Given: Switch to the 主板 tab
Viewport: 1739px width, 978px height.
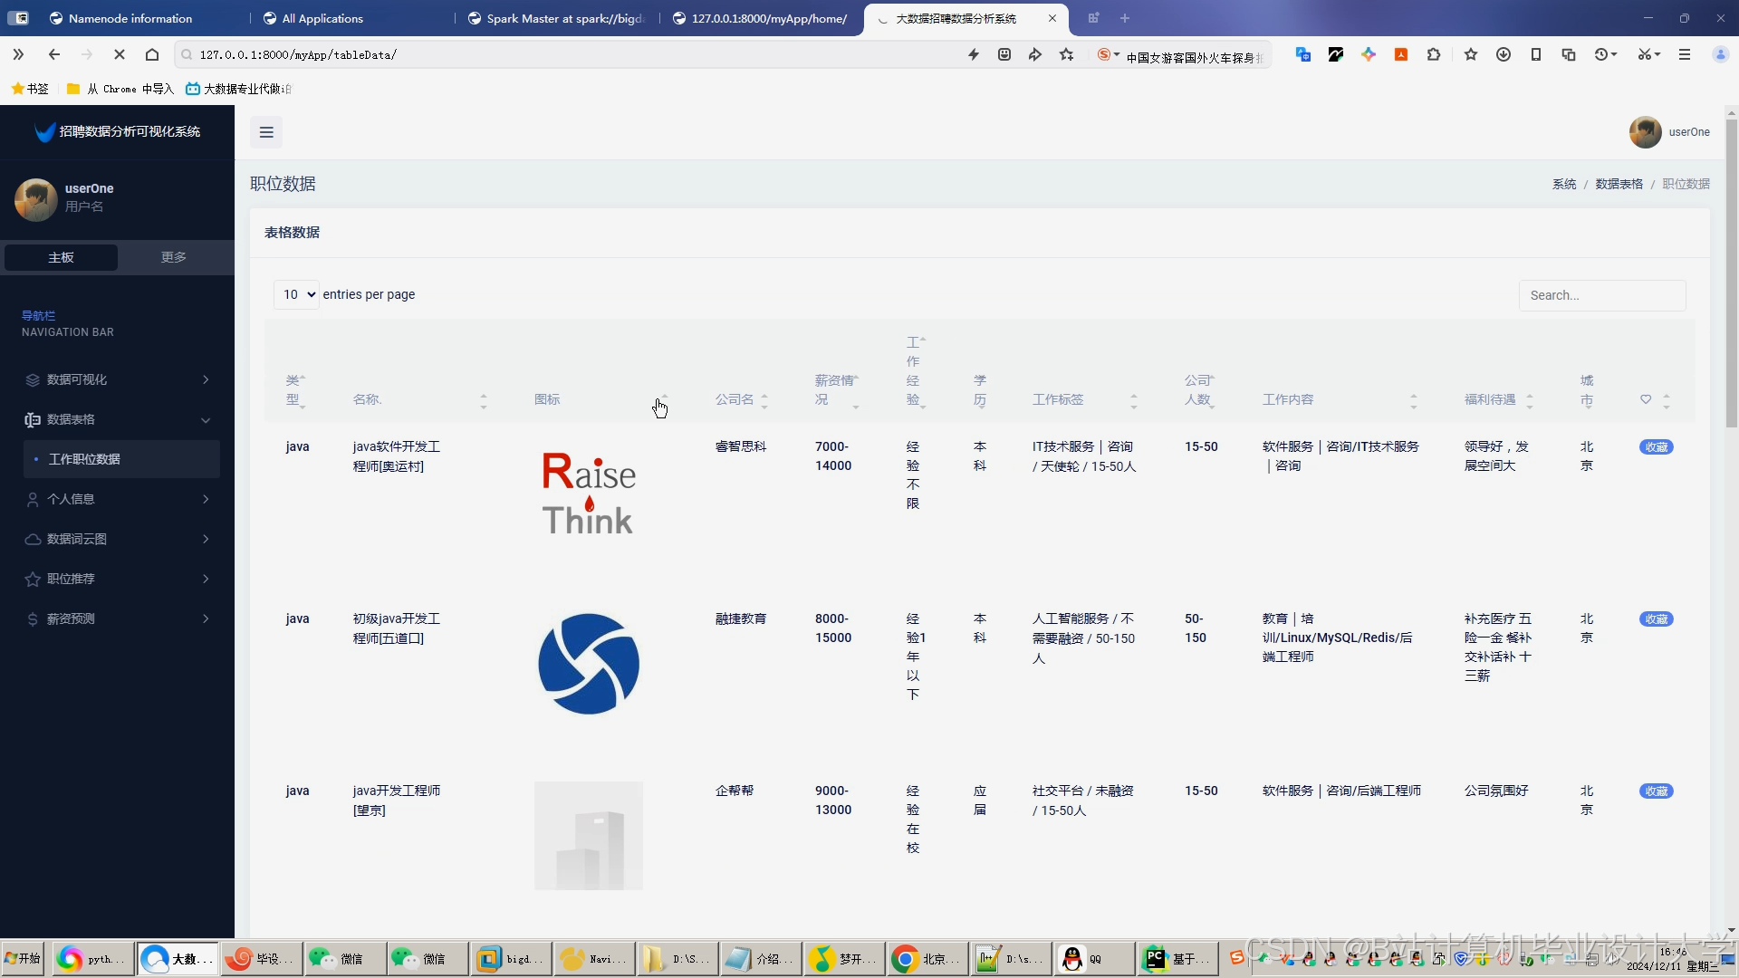Looking at the screenshot, I should tap(61, 257).
